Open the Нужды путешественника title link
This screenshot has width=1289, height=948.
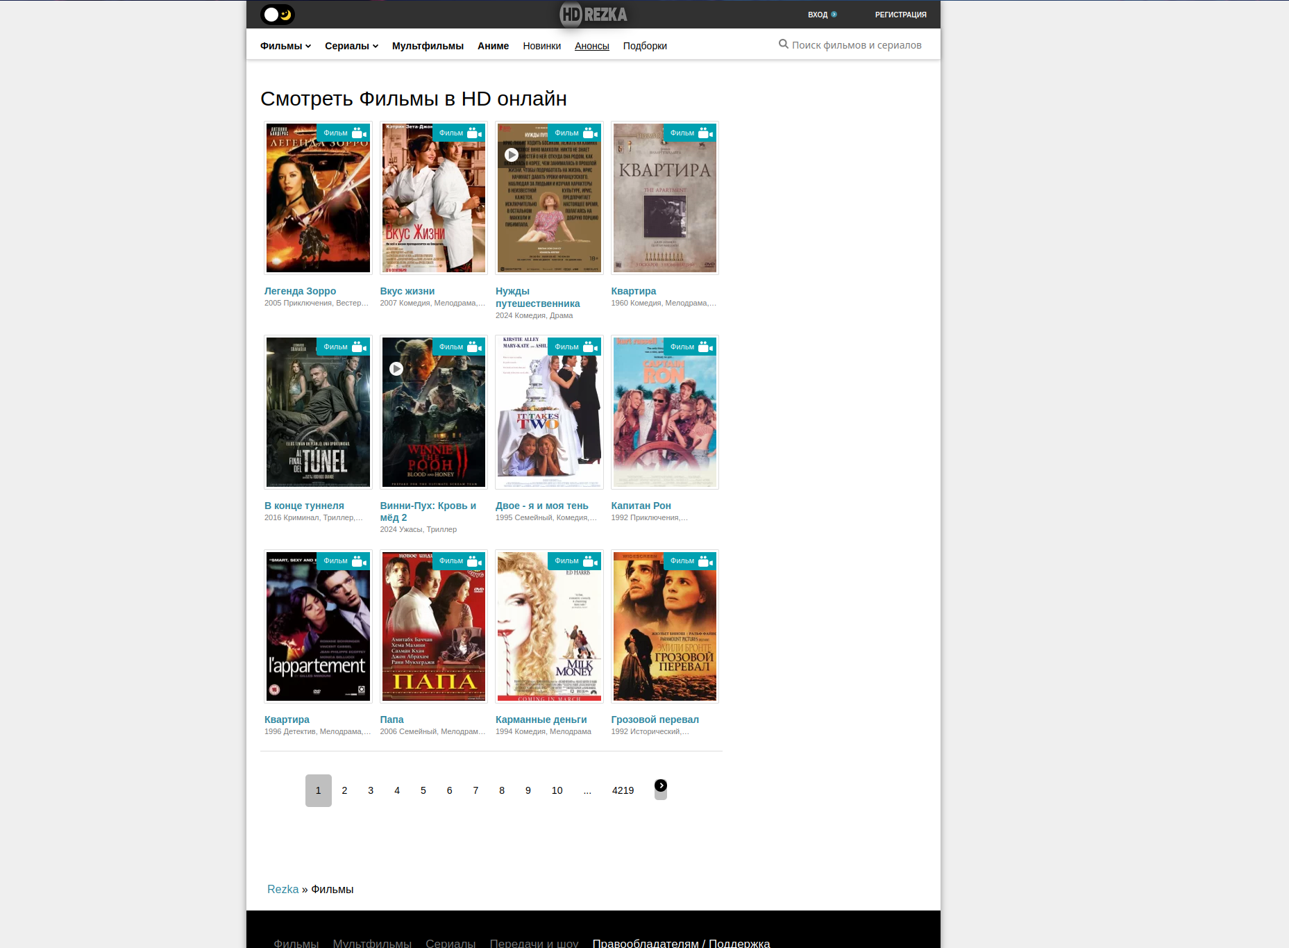538,297
